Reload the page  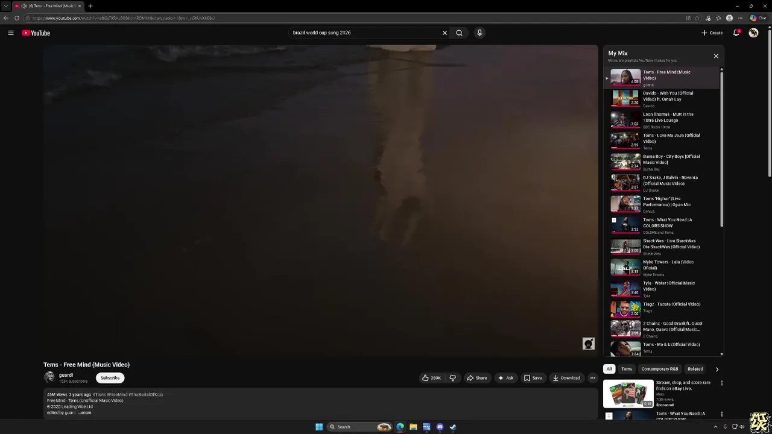click(x=17, y=18)
